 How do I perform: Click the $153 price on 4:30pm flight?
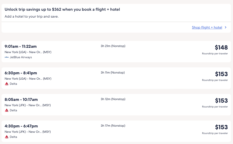221,127
